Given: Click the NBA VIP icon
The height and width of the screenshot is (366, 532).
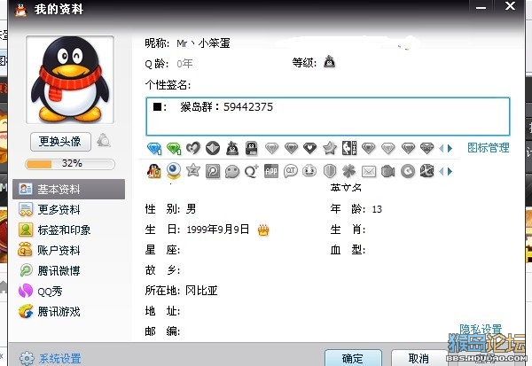Looking at the screenshot, I should (349, 148).
